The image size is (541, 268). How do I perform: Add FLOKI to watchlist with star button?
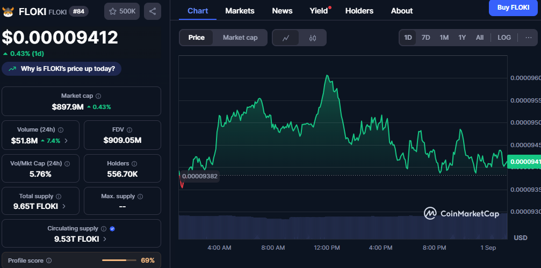(x=121, y=11)
